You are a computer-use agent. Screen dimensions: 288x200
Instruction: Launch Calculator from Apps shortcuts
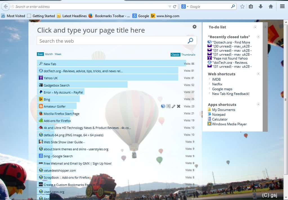219,119
